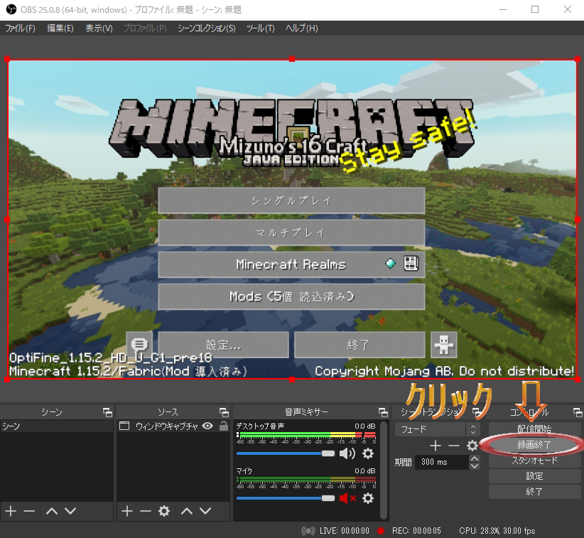Move scene down with the down arrow

(70, 511)
